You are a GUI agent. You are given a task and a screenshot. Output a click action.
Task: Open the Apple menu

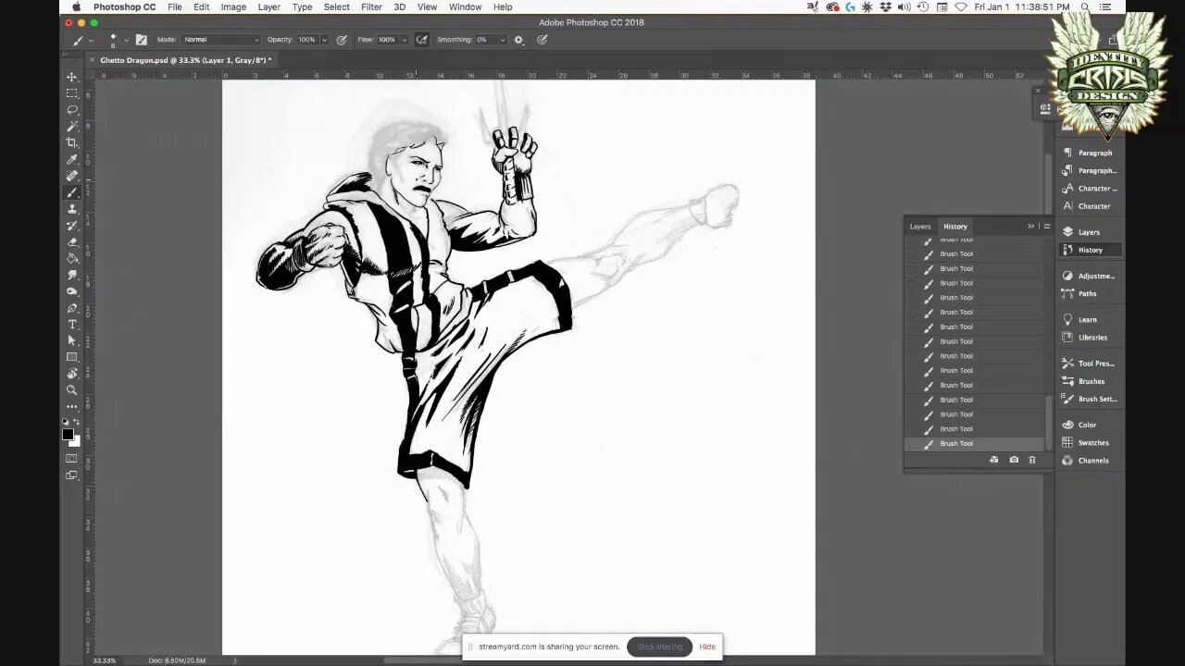click(76, 6)
